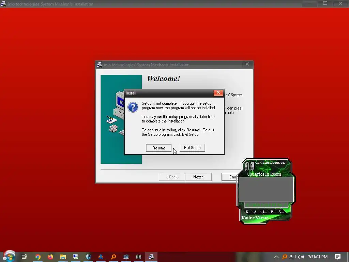Close the System Mechanic Installation window

pos(247,64)
